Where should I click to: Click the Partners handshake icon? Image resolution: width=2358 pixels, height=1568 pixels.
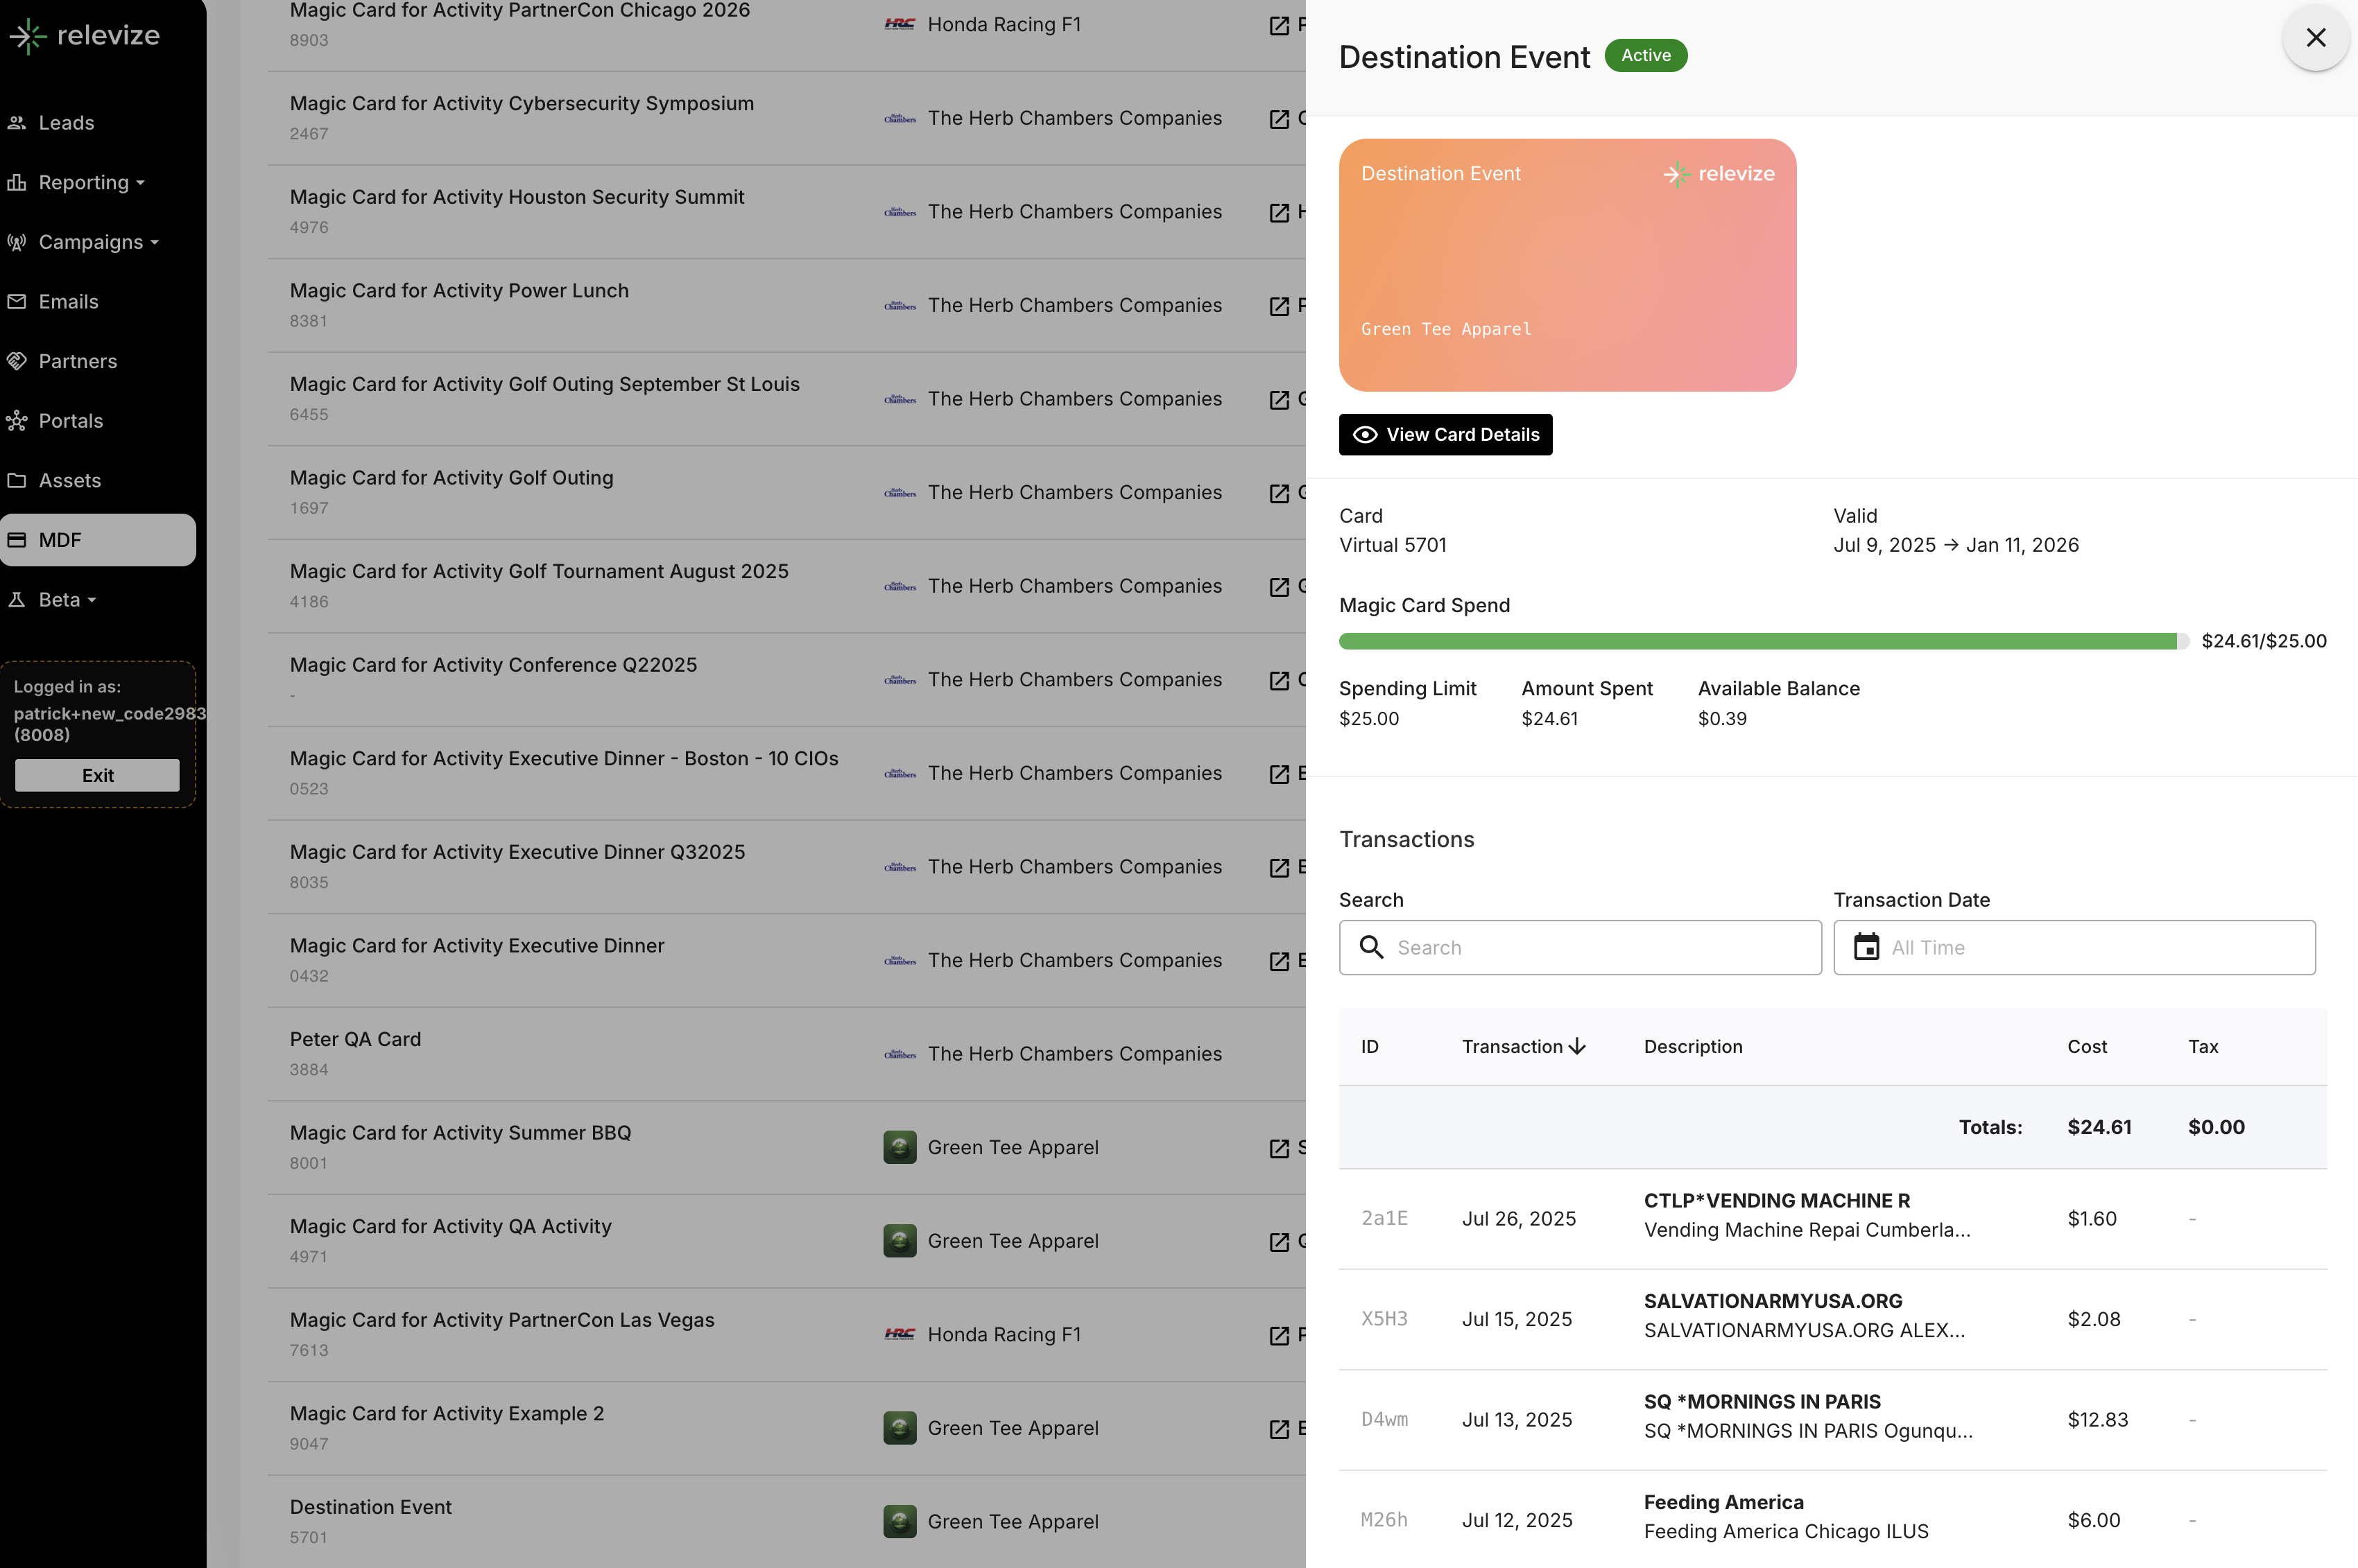(17, 361)
